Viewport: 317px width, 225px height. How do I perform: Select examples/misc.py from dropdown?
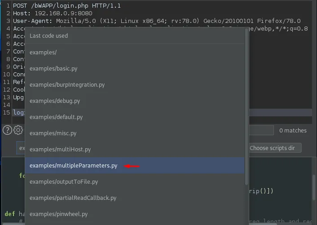(x=53, y=133)
